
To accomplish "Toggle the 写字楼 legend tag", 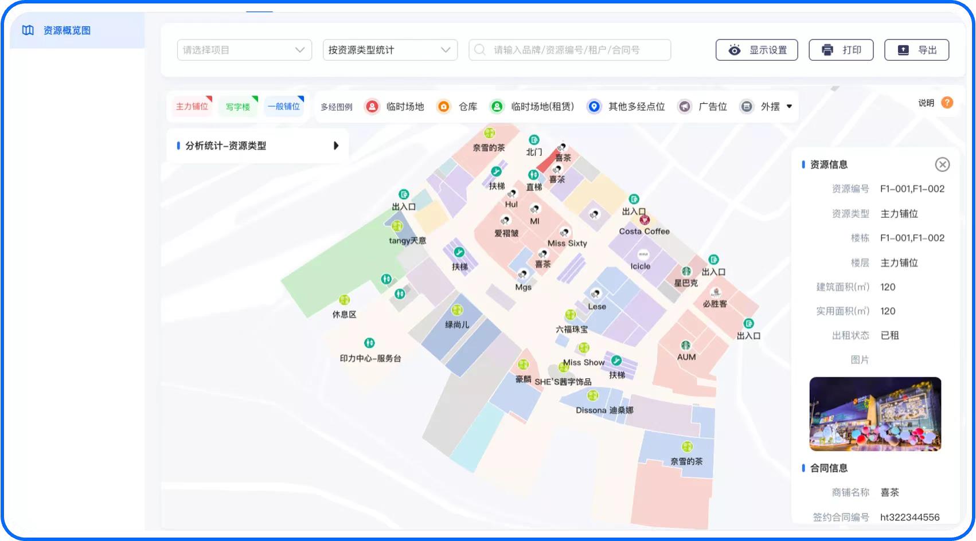I will pyautogui.click(x=238, y=107).
